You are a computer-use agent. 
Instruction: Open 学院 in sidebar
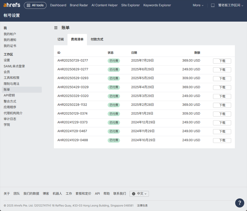pyautogui.click(x=7, y=125)
